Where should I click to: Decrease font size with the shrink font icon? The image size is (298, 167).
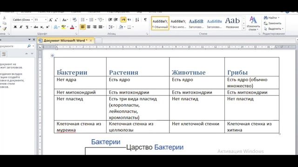56,19
